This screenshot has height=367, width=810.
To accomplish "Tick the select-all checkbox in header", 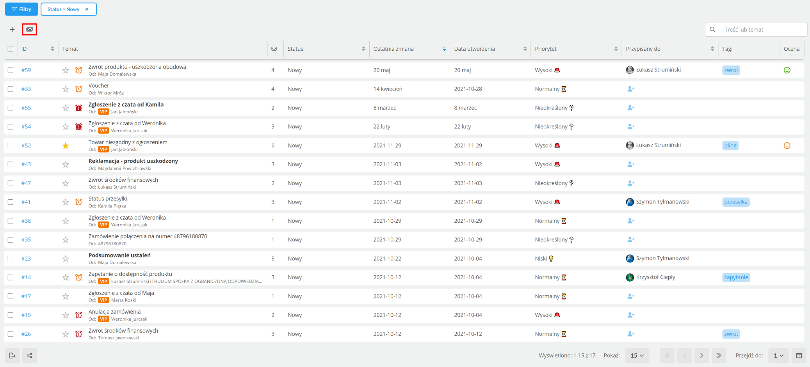I will point(11,49).
